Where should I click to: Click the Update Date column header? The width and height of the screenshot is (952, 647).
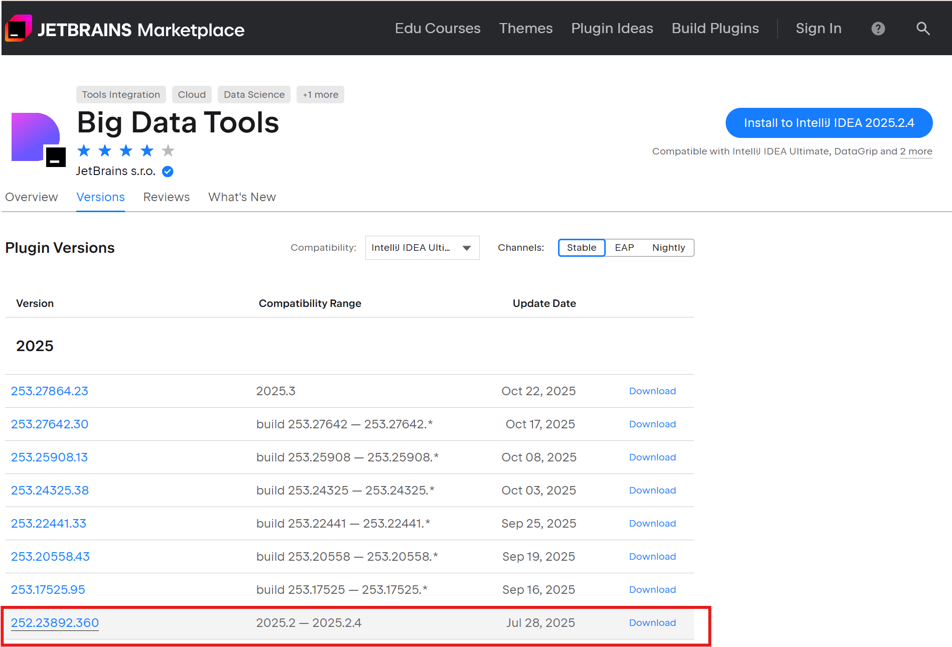pos(544,303)
